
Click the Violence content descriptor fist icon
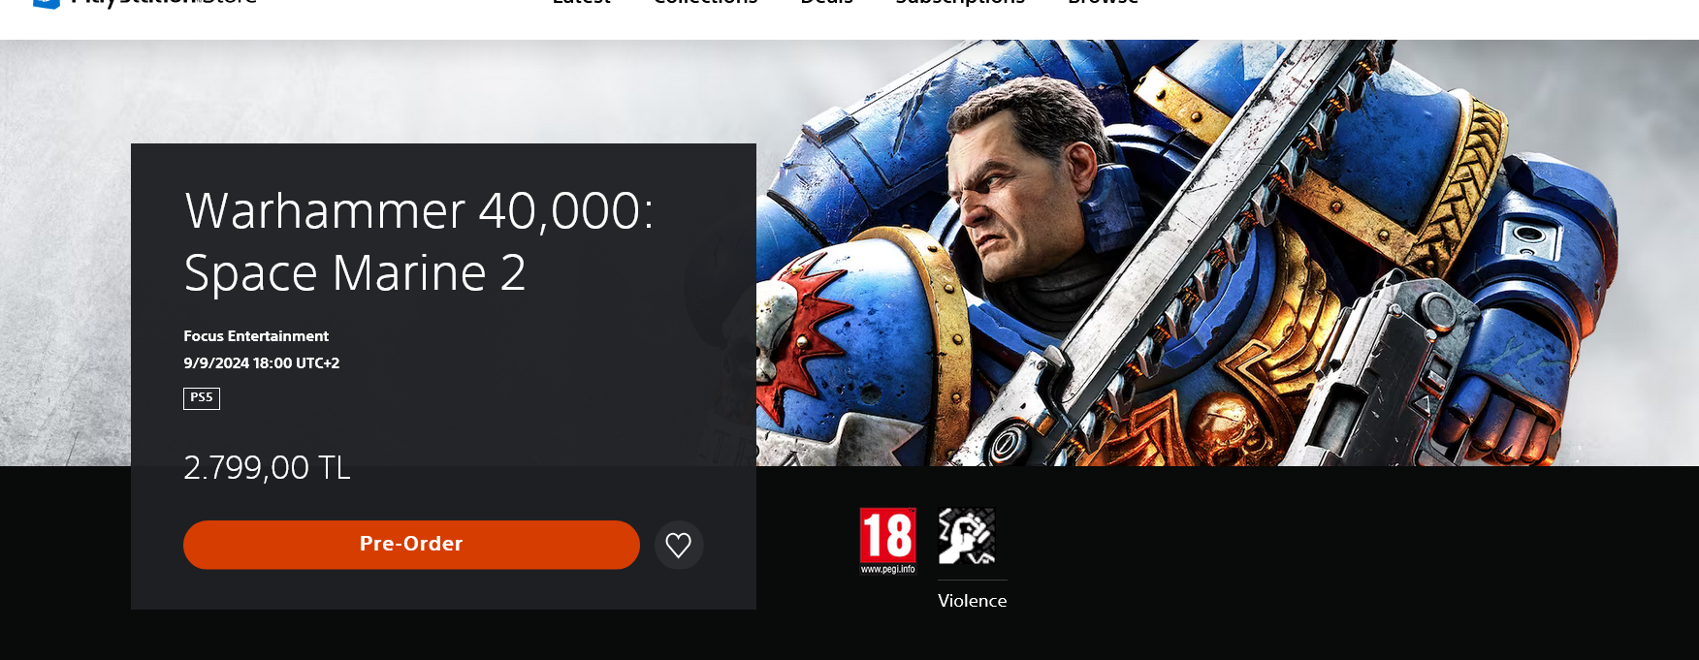pyautogui.click(x=967, y=536)
